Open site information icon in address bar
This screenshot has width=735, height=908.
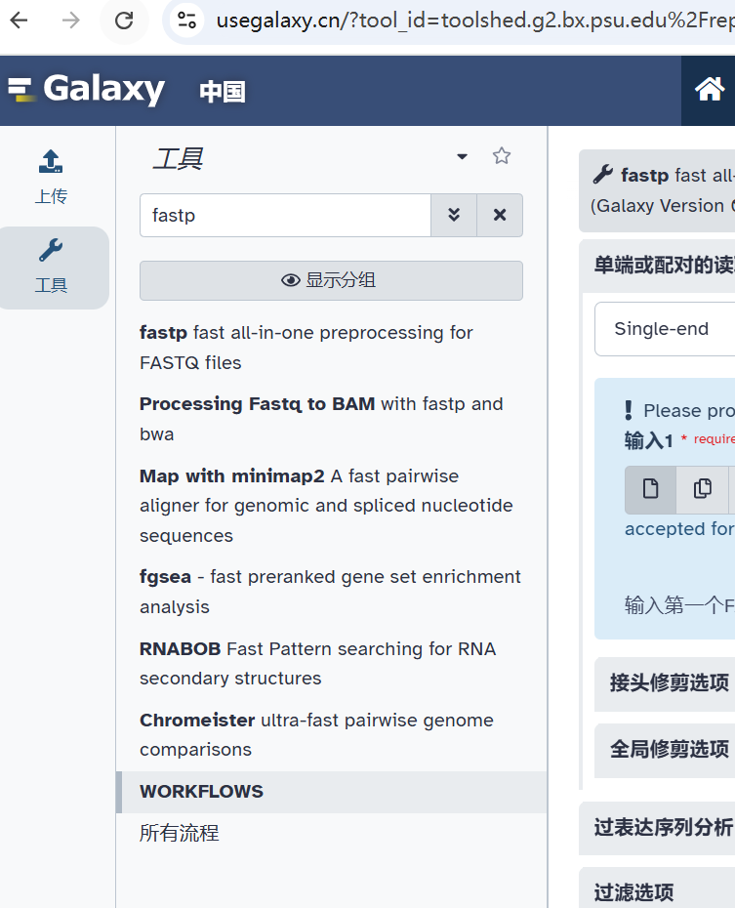coord(186,21)
